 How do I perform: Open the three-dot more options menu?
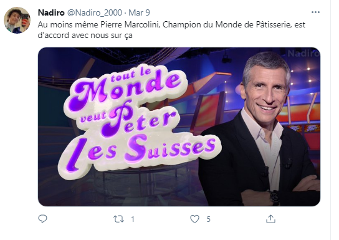[x=315, y=12]
